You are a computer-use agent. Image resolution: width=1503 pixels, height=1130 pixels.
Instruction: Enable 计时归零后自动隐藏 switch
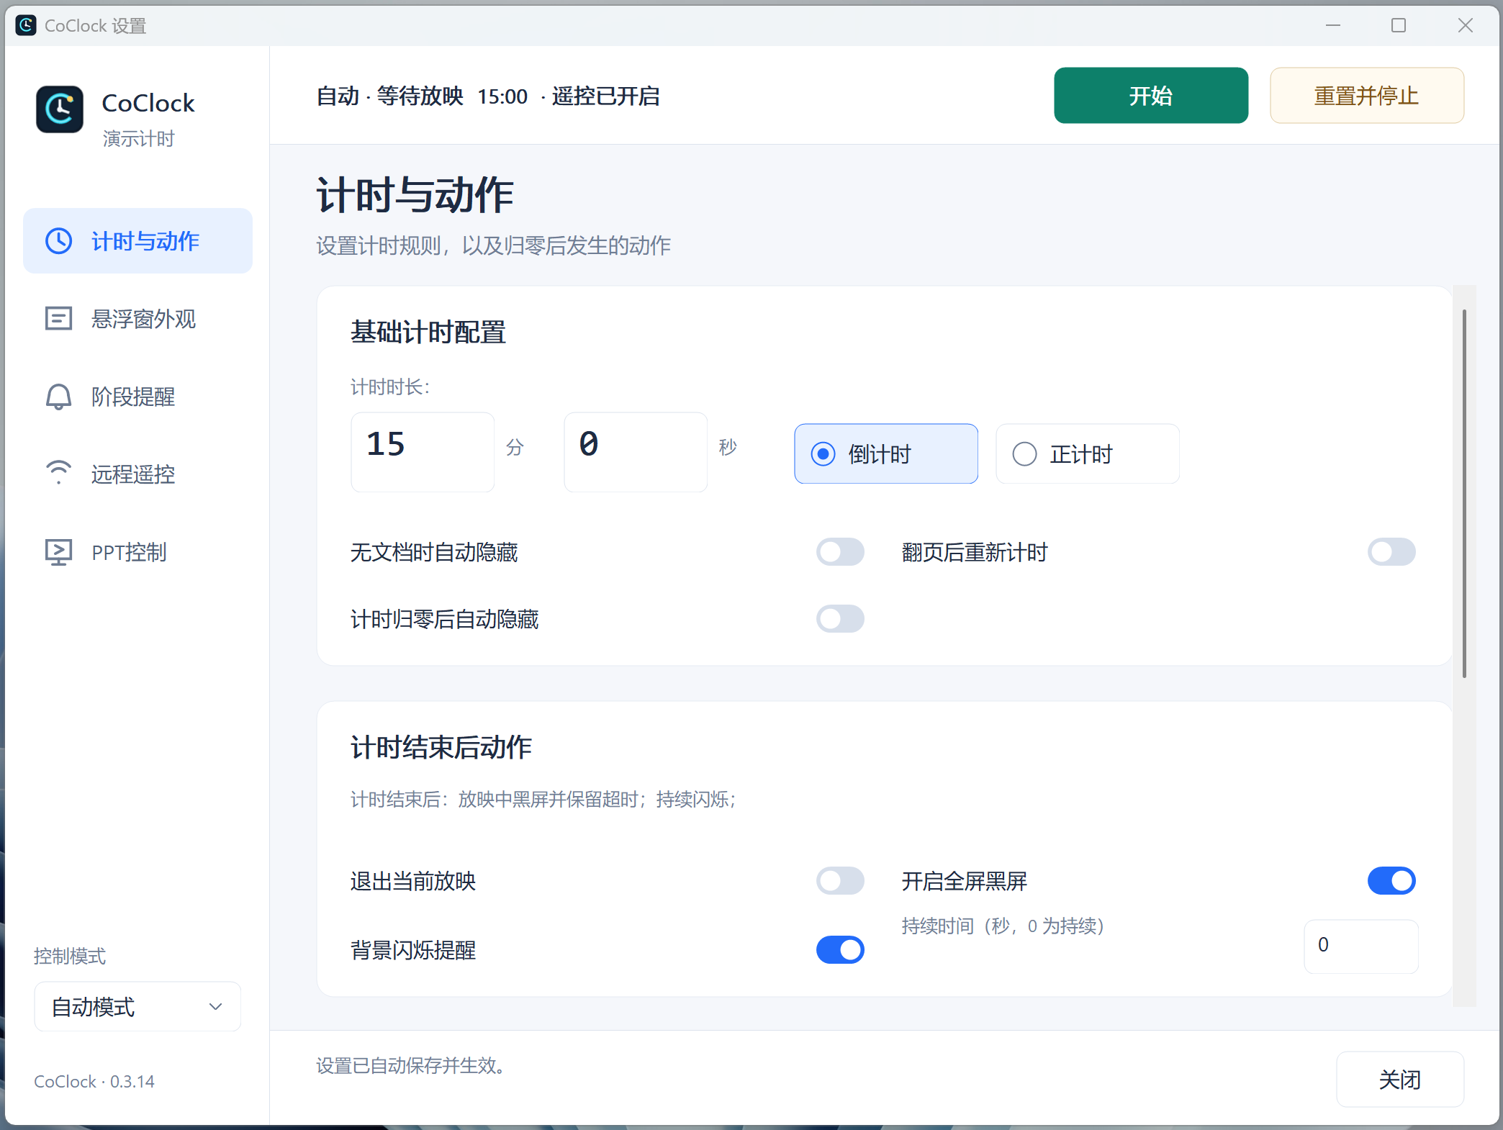840,618
